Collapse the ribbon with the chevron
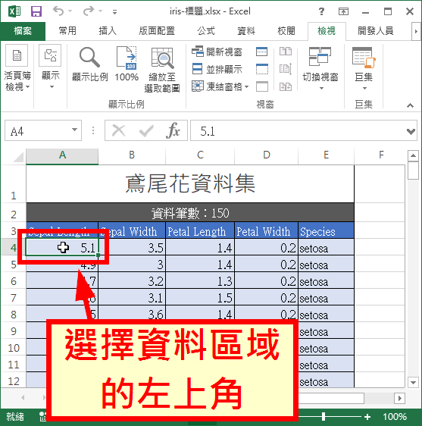Image resolution: width=422 pixels, height=426 pixels. point(410,105)
